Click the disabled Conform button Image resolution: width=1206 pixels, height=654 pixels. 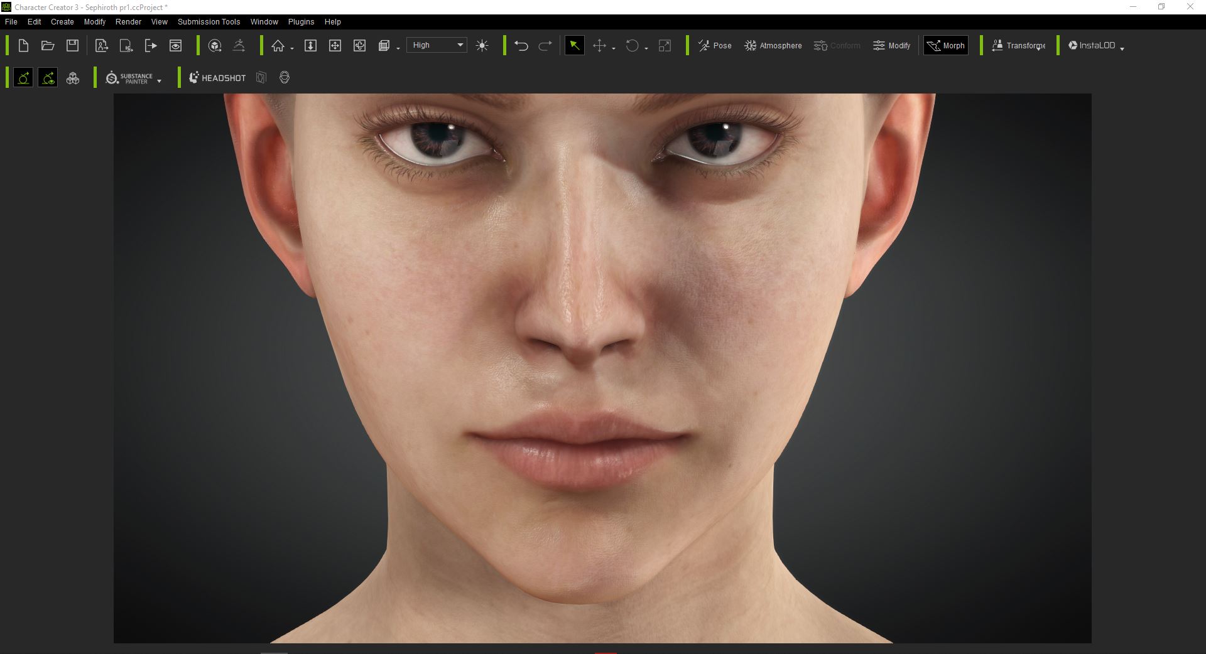pos(837,45)
